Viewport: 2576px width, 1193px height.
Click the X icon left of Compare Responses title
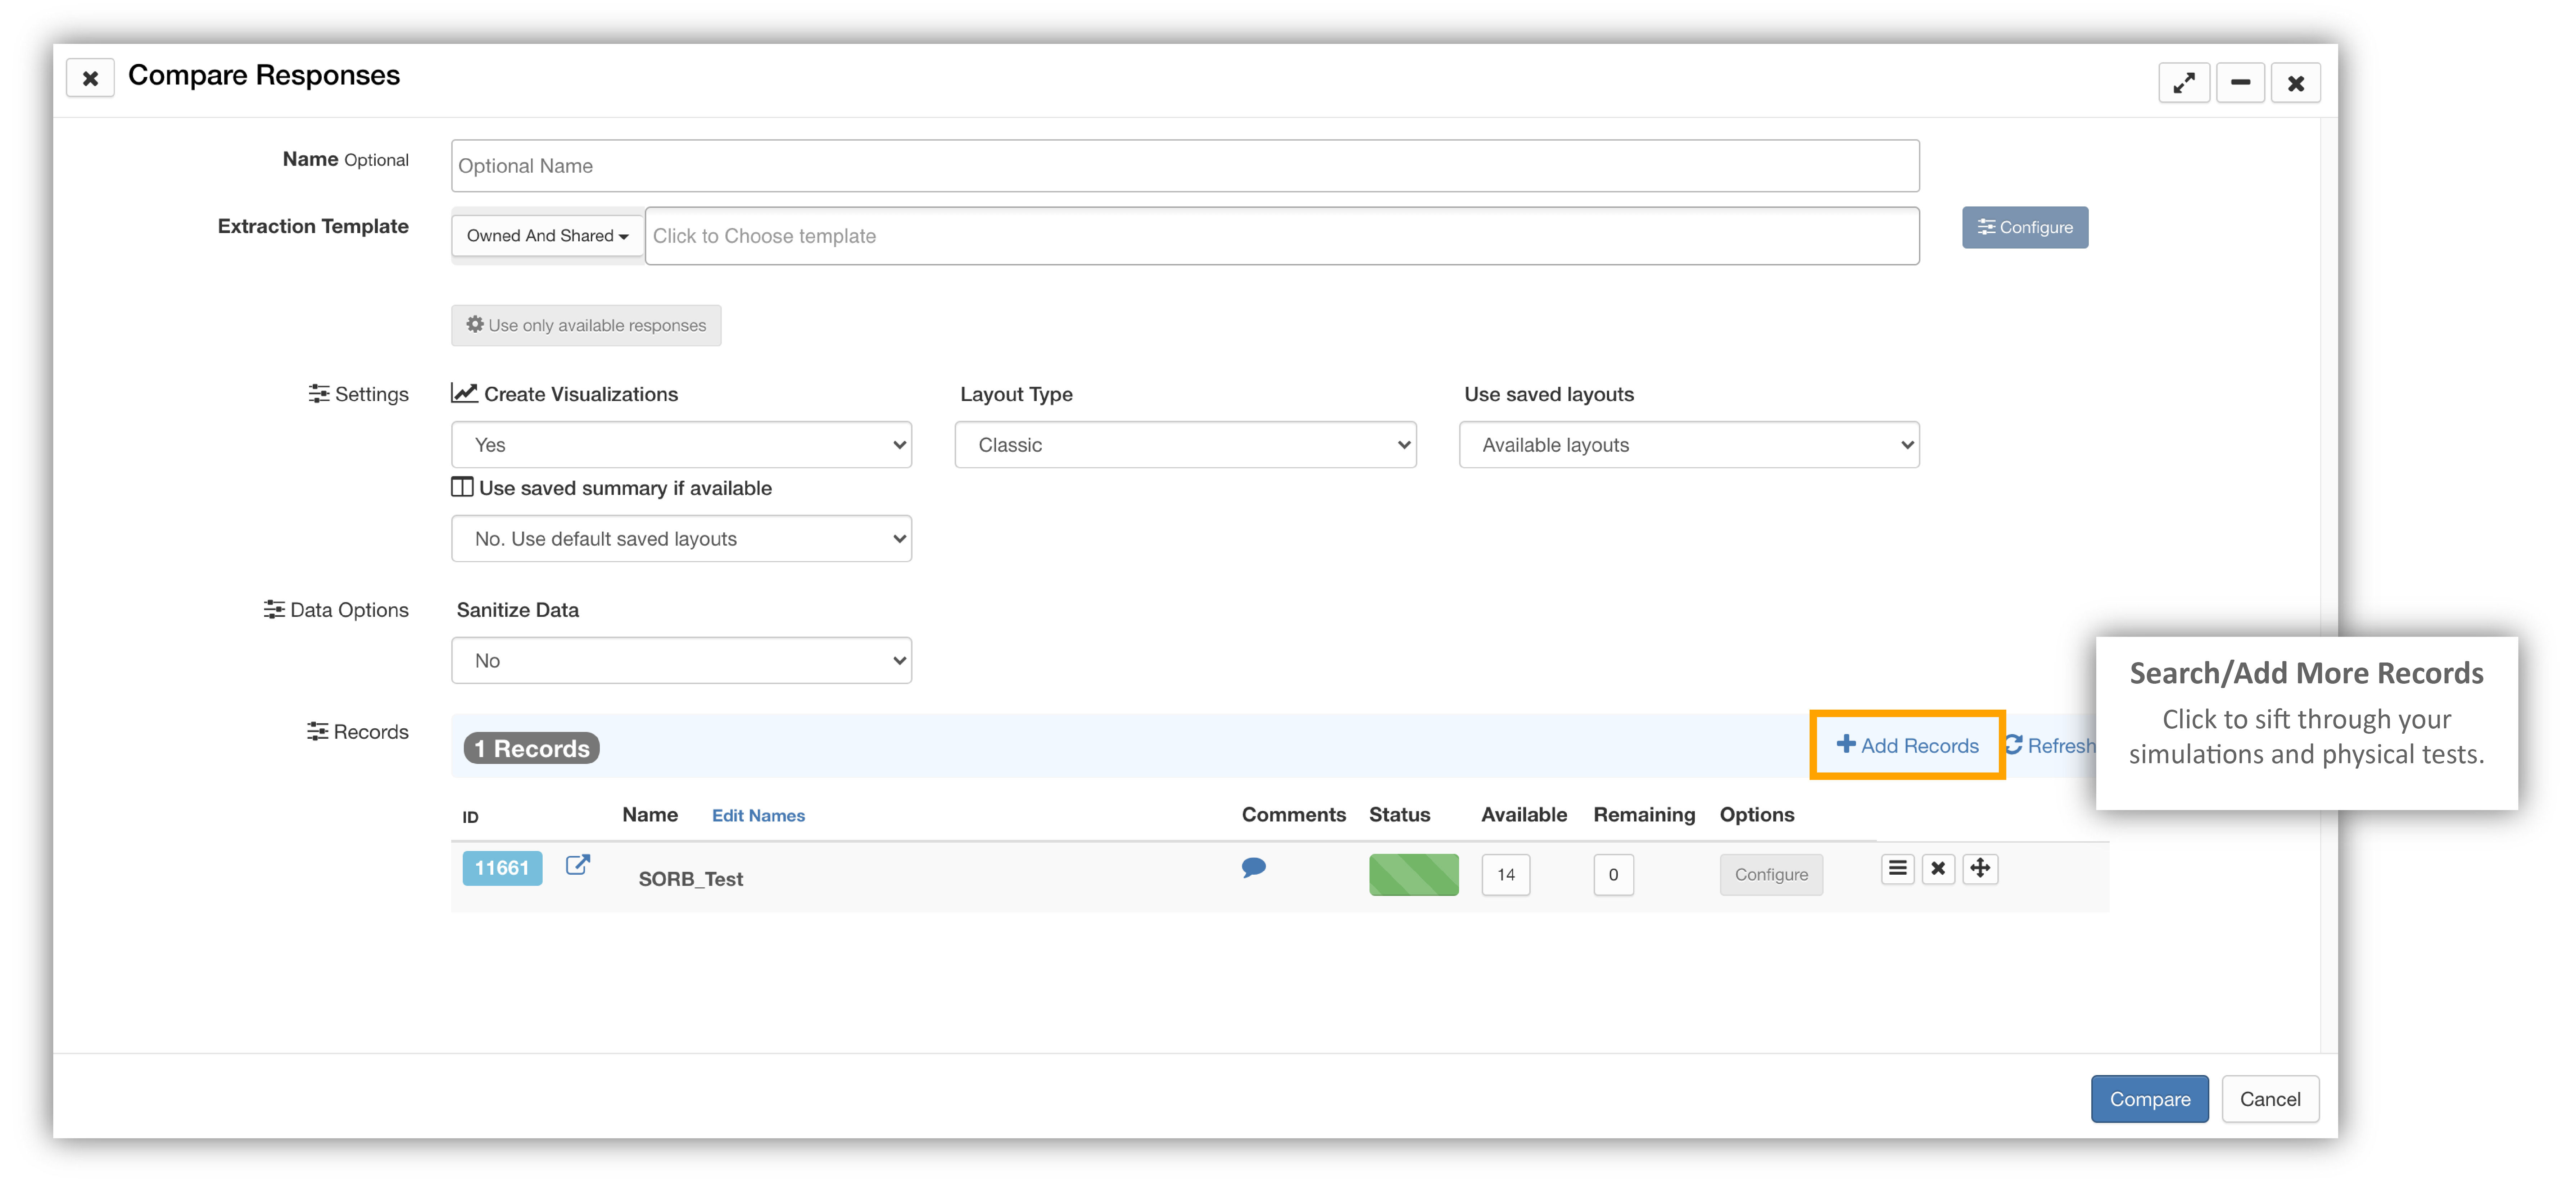(90, 78)
